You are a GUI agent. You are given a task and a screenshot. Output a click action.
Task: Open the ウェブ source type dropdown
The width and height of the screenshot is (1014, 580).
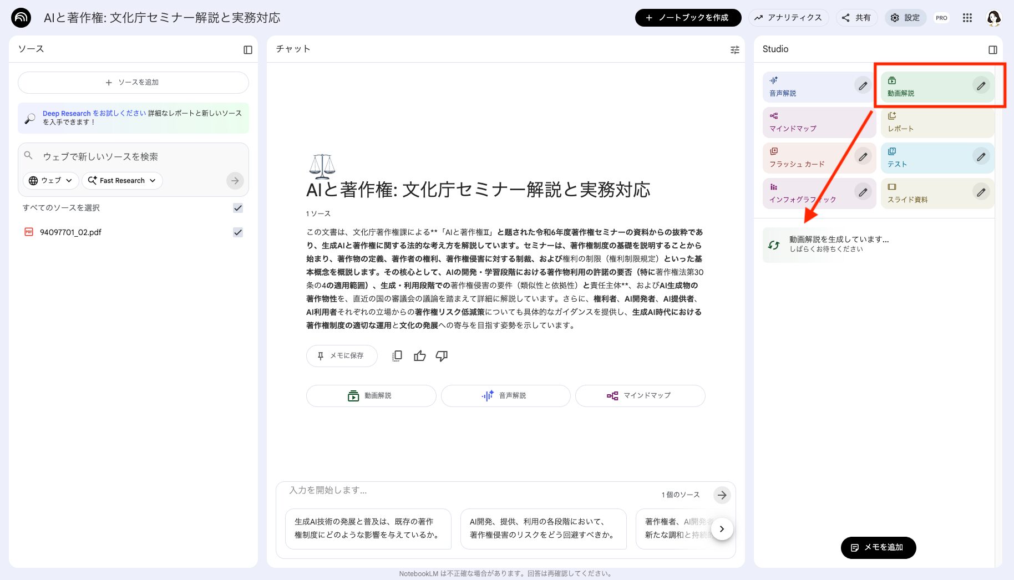(50, 180)
